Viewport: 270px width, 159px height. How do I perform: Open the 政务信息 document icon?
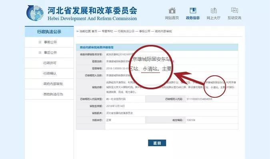tap(193, 11)
